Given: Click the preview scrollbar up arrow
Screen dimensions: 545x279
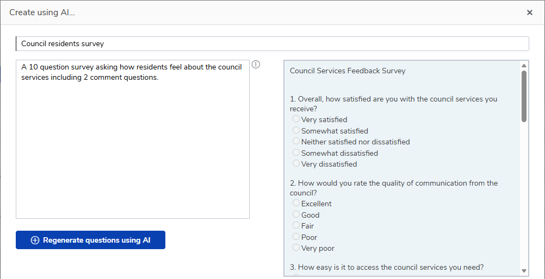Looking at the screenshot, I should [524, 66].
